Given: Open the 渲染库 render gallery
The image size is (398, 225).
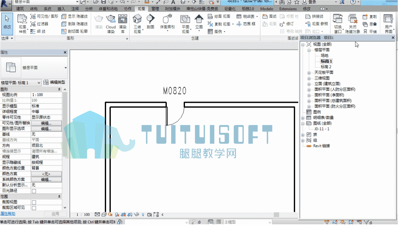Looking at the screenshot, I should click(x=122, y=24).
